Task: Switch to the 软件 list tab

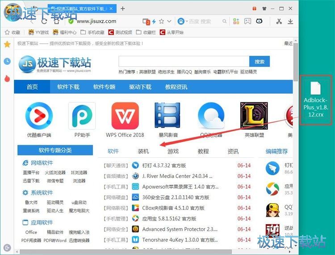Action: click(113, 151)
